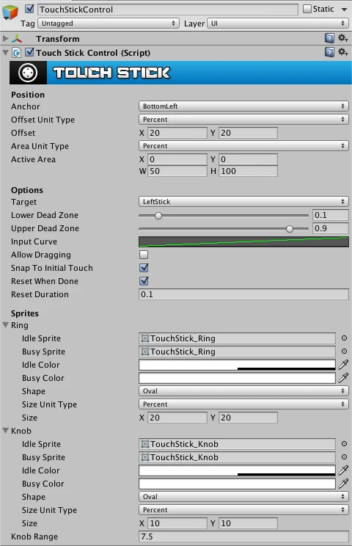Click the GameObject cube icon
This screenshot has height=546, width=352.
(10, 12)
